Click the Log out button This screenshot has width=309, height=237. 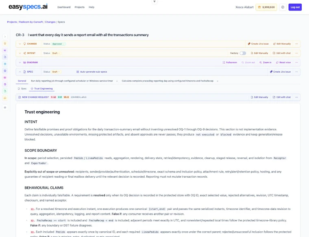[x=295, y=7]
